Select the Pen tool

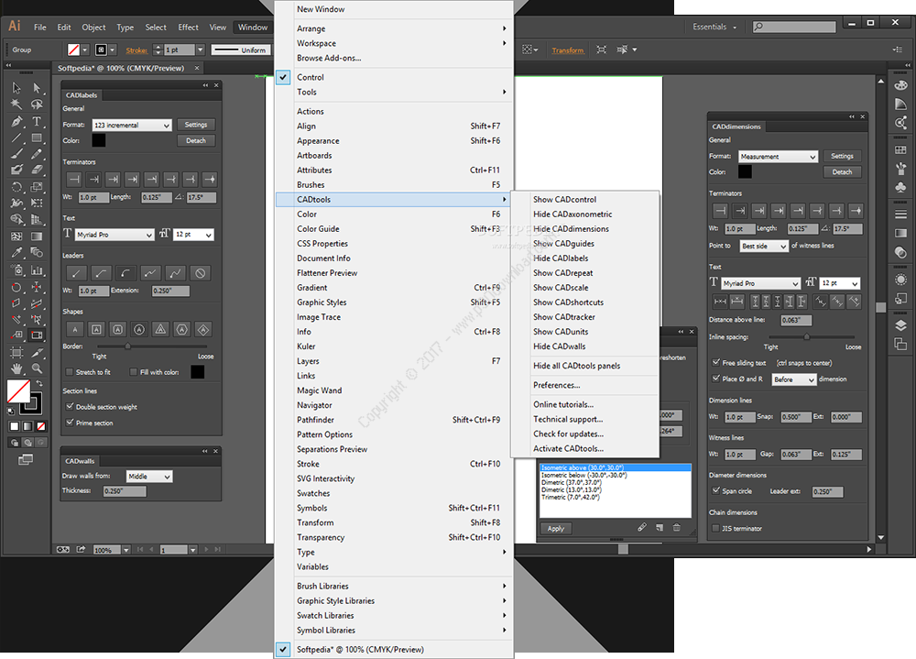pos(16,121)
